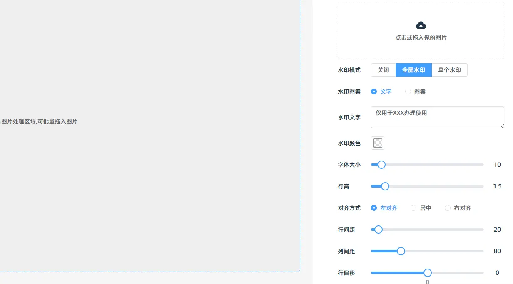The image size is (513, 284).
Task: Choose 右对齐 alignment
Action: click(x=448, y=208)
